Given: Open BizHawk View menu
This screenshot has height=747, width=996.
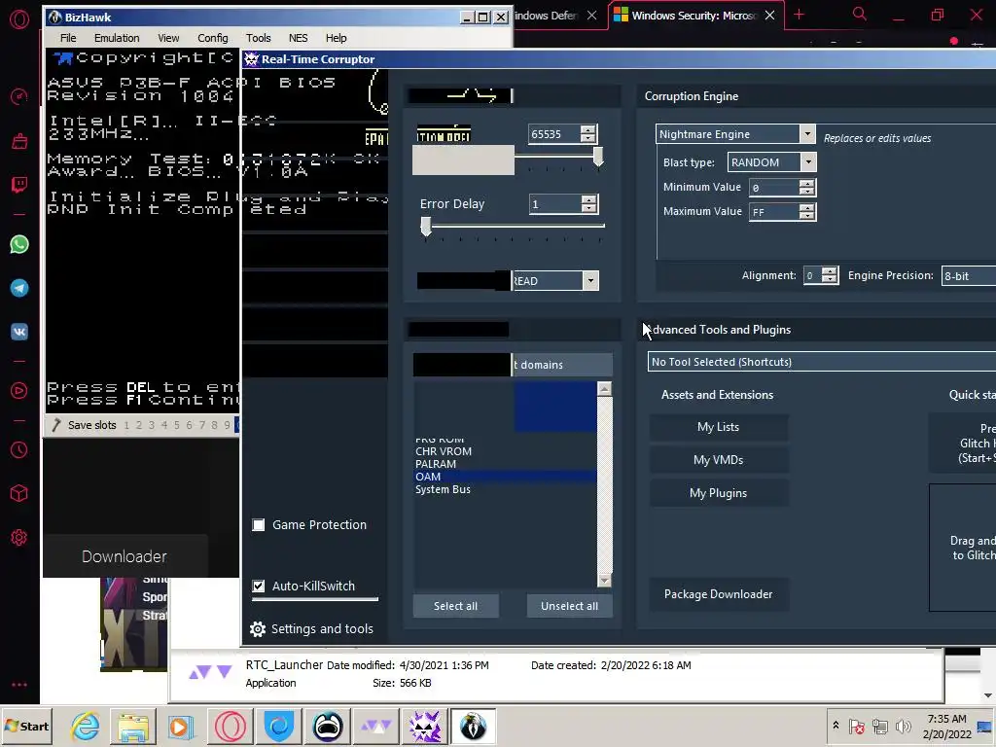Looking at the screenshot, I should [x=168, y=38].
